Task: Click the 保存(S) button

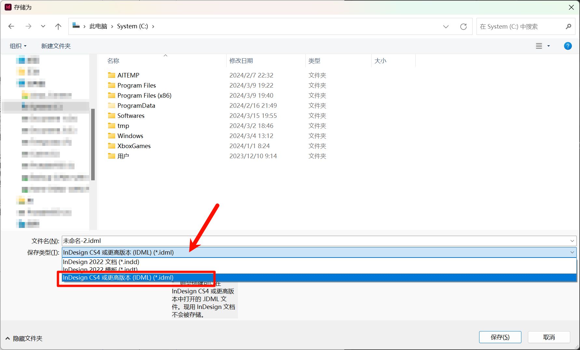Action: pyautogui.click(x=500, y=337)
